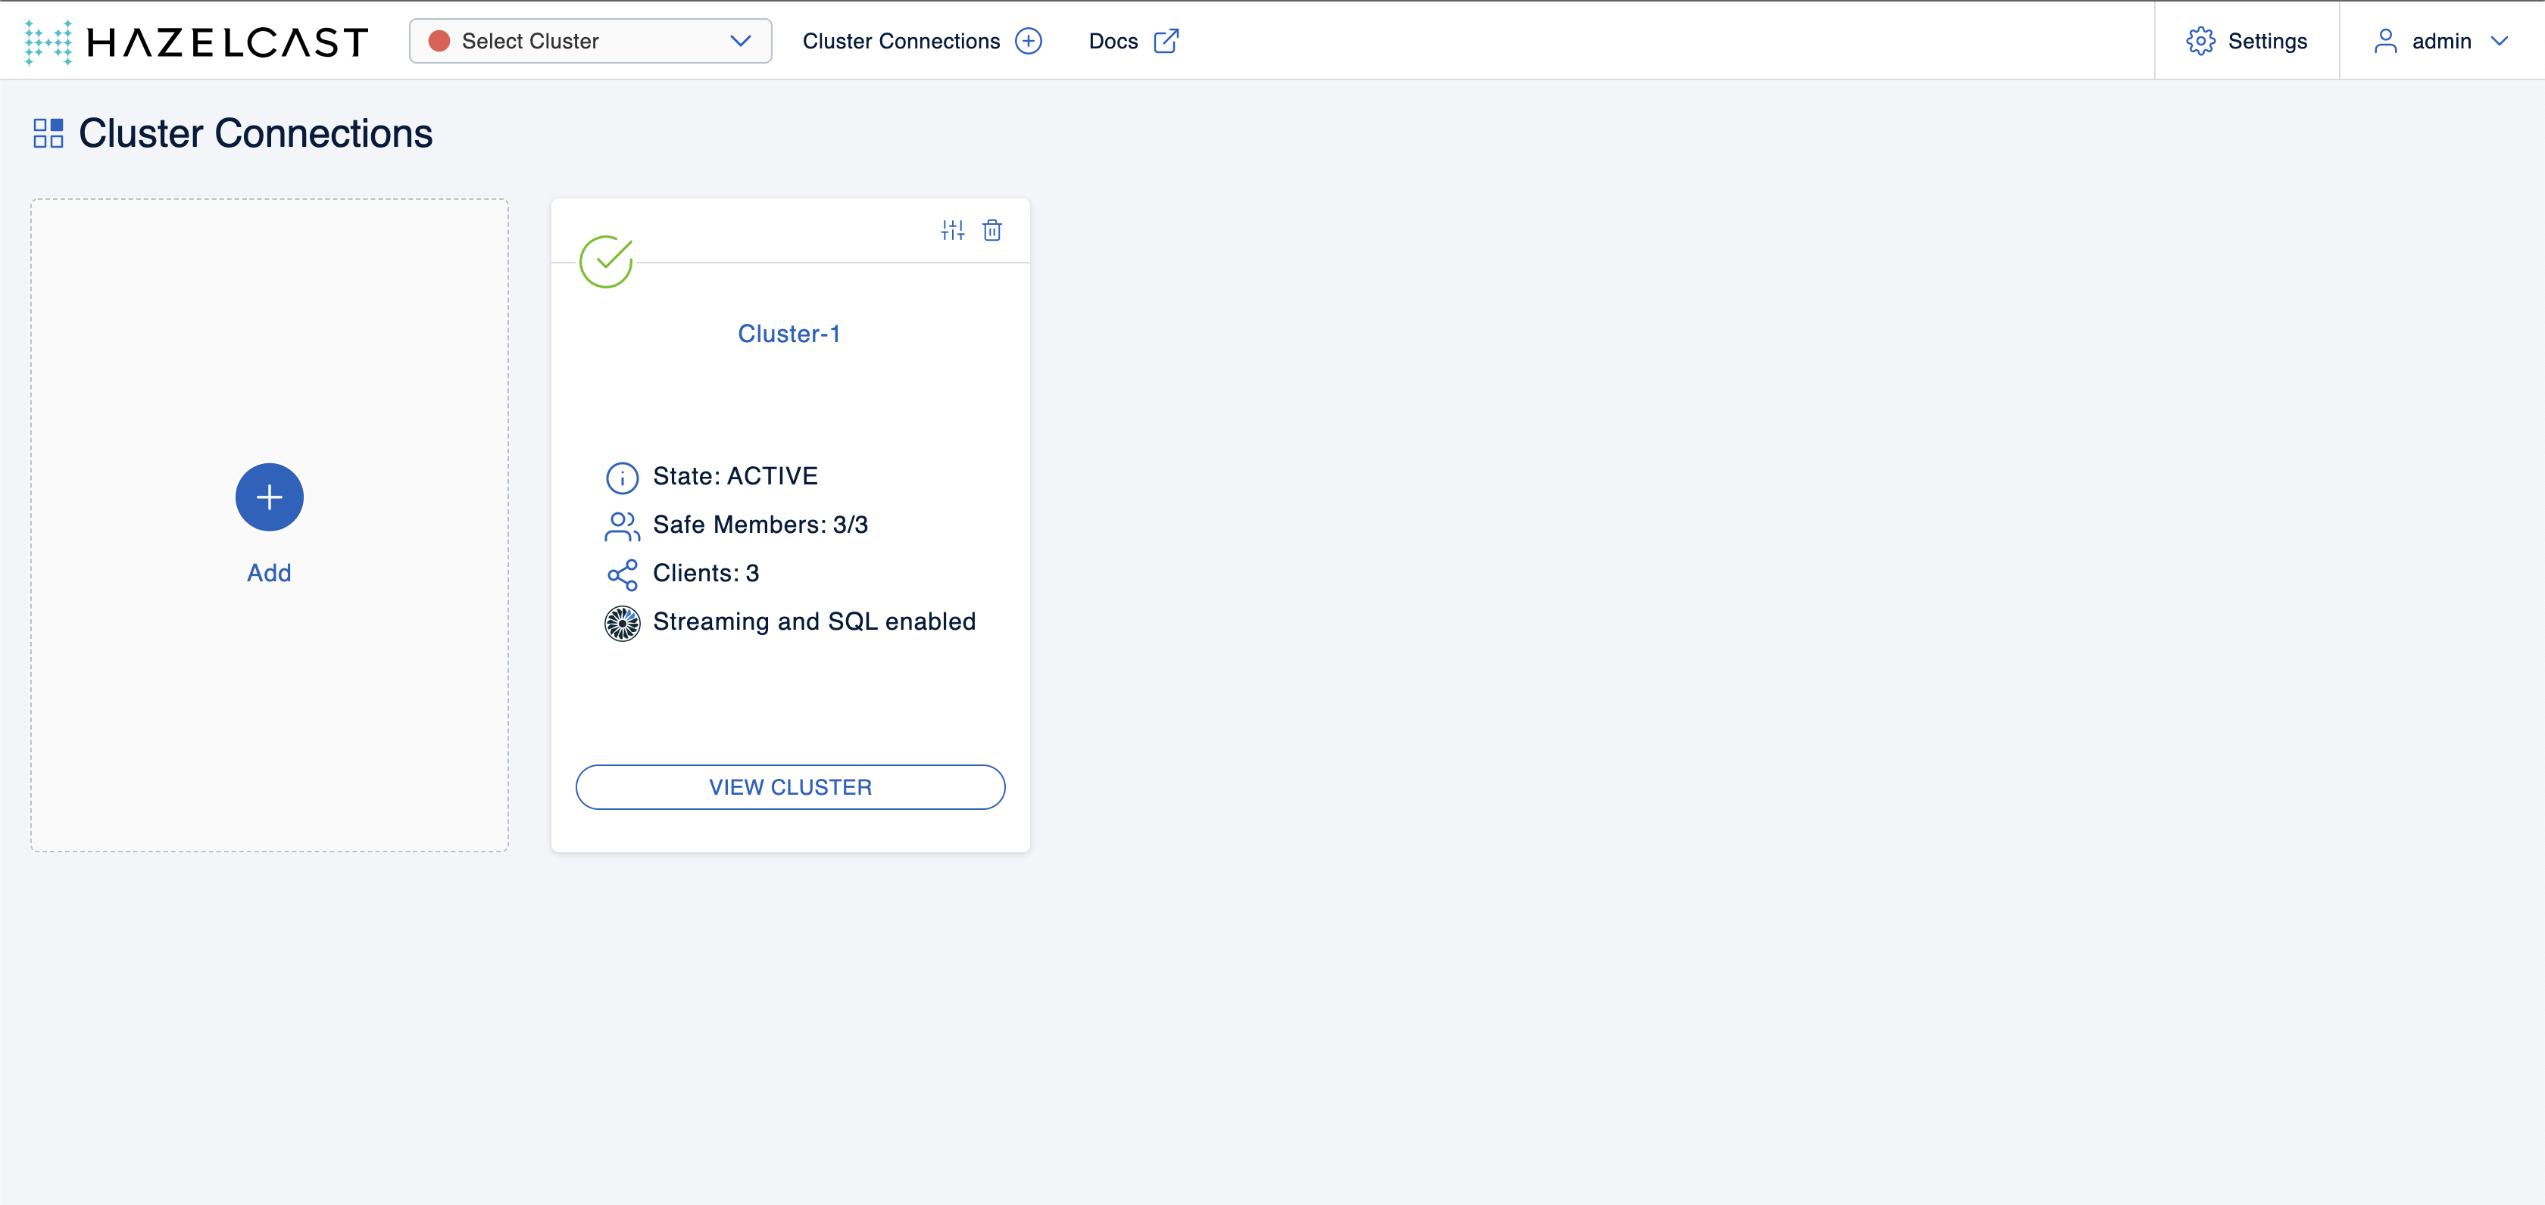
Task: Delete Cluster-1 using the trash icon
Action: click(993, 230)
